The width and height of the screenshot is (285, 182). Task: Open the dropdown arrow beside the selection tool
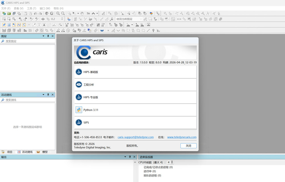(78, 13)
